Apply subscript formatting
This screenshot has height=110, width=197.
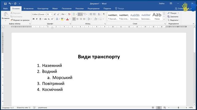tap(49, 19)
